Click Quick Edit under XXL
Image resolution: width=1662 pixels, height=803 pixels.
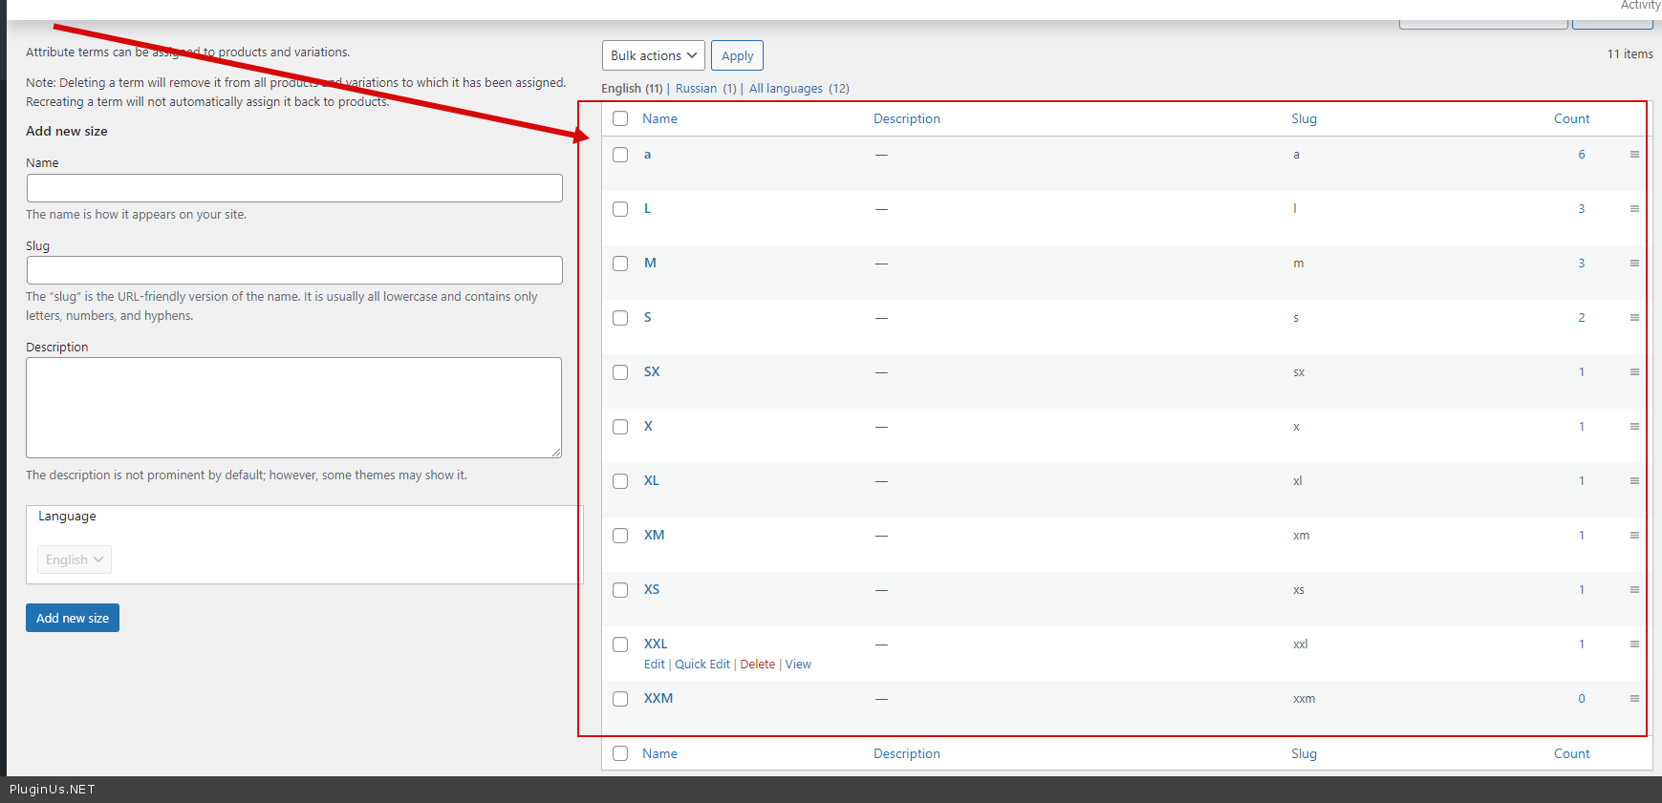coord(702,665)
